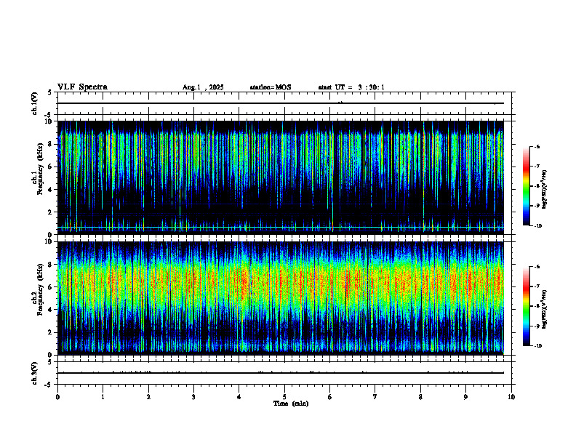Image resolution: width=576 pixels, height=445 pixels.
Task: Click the ch.2 spectrogram color scale bar
Action: pos(527,306)
